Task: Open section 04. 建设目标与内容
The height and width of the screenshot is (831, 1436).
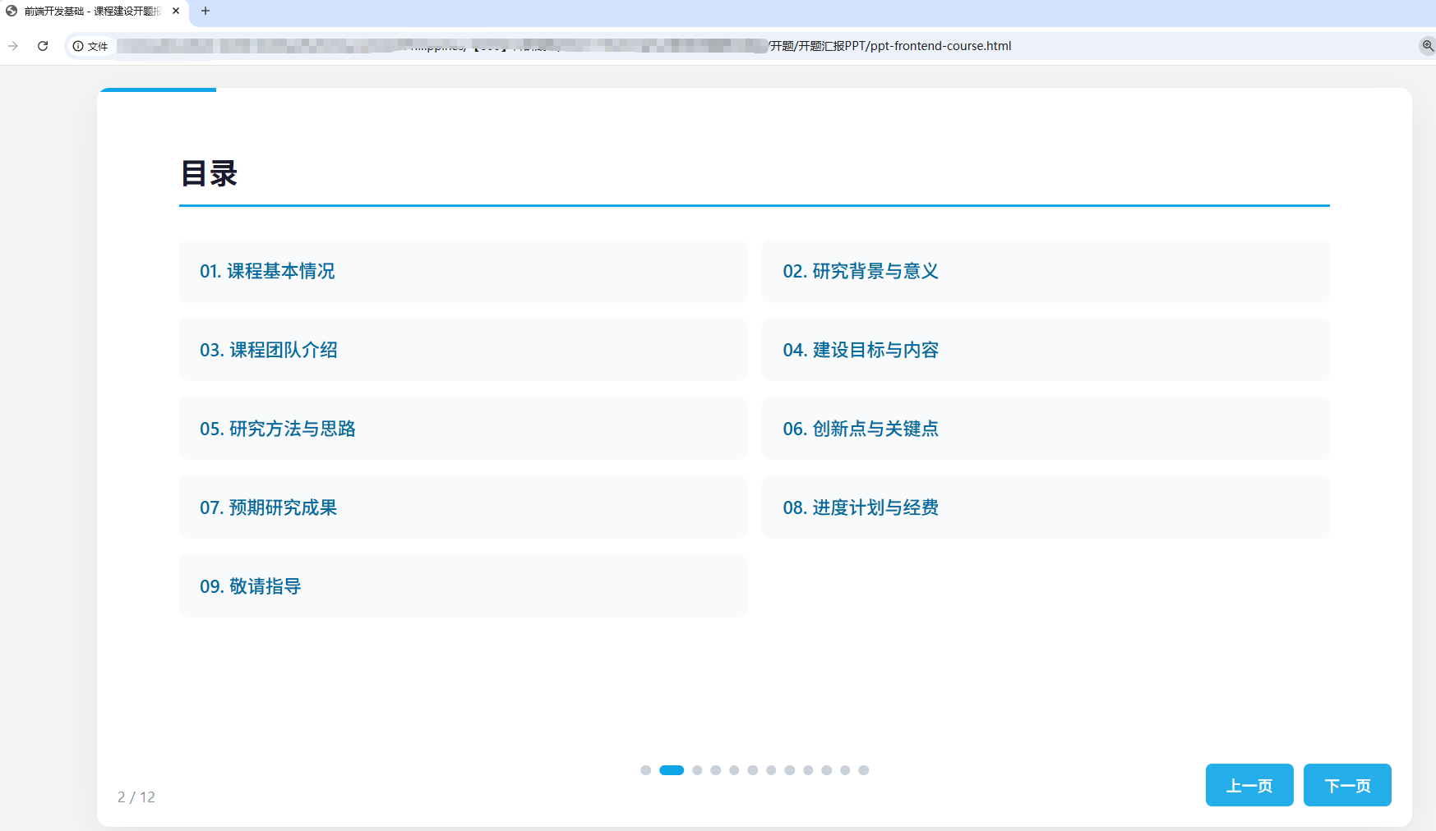Action: [1046, 350]
